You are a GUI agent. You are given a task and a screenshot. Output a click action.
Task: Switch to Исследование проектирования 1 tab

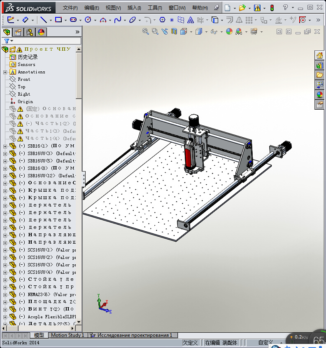point(133,335)
